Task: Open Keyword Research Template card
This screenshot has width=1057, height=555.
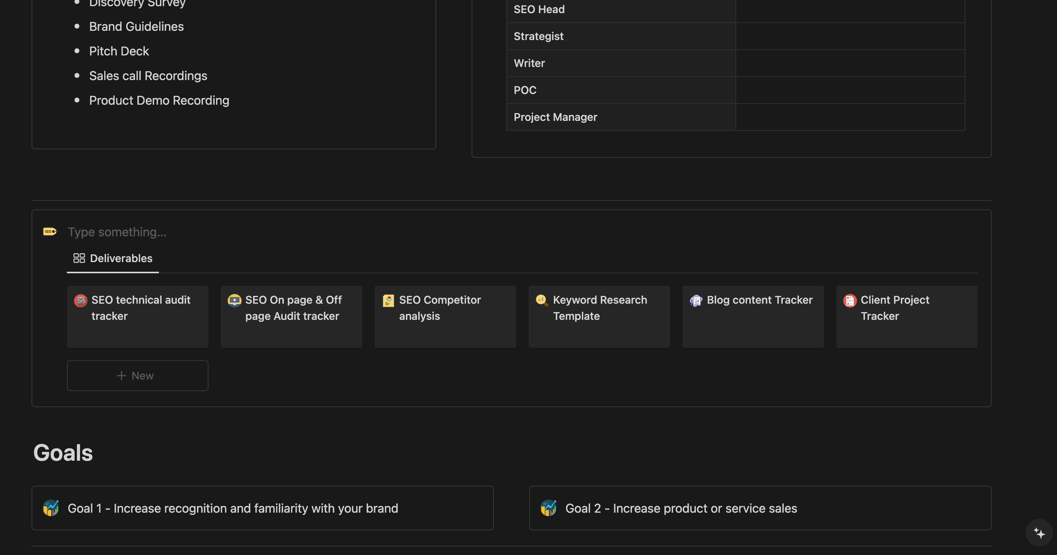Action: coord(599,316)
